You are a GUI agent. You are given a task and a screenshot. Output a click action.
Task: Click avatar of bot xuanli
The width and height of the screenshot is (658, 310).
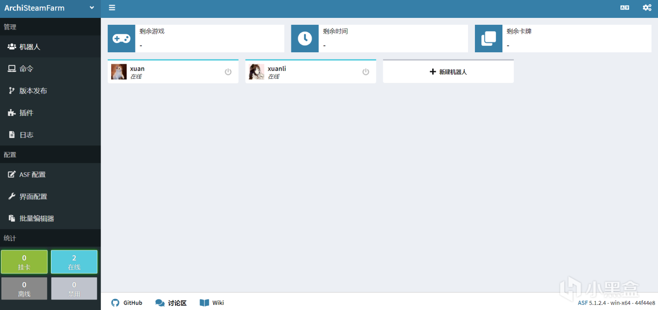257,72
